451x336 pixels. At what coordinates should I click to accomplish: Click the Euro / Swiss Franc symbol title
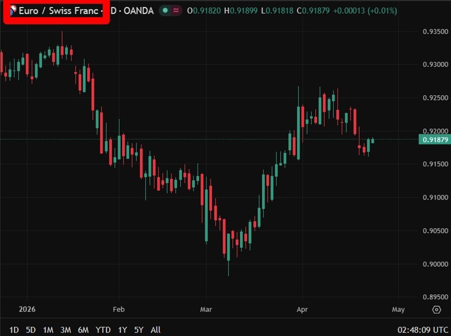(x=58, y=11)
